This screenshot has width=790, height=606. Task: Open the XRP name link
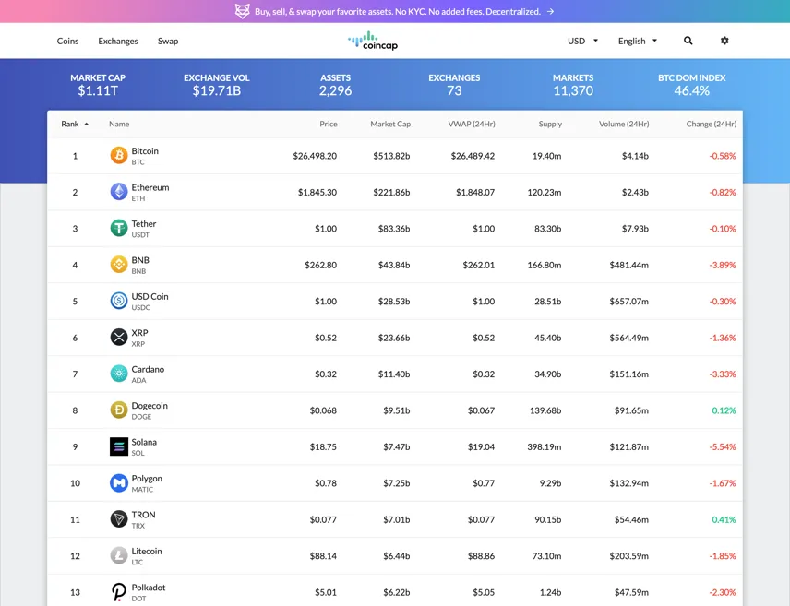point(139,332)
